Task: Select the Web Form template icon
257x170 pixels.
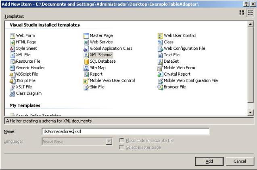Action: pyautogui.click(x=12, y=36)
